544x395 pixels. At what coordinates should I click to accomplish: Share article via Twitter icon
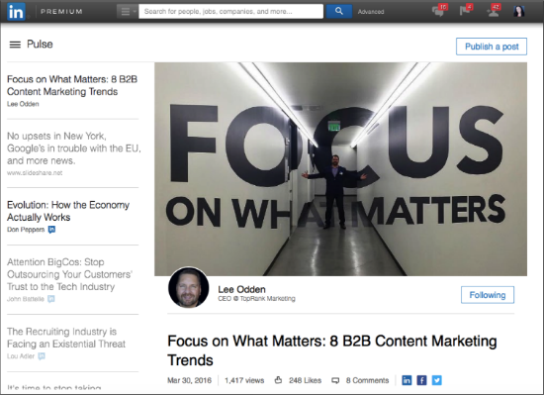tap(437, 380)
